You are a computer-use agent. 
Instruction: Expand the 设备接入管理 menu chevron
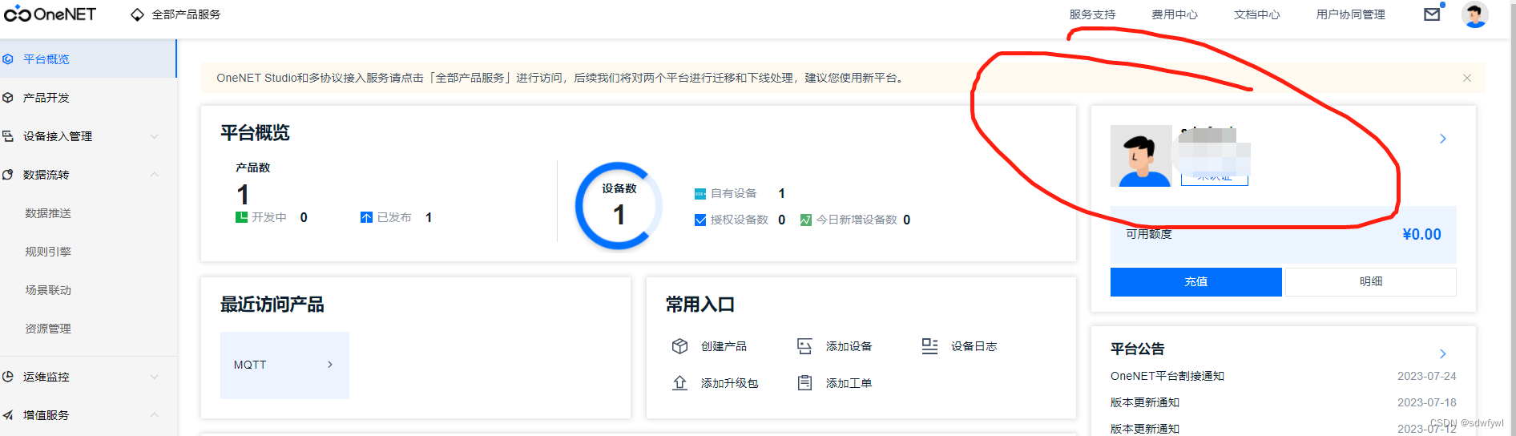coord(155,136)
